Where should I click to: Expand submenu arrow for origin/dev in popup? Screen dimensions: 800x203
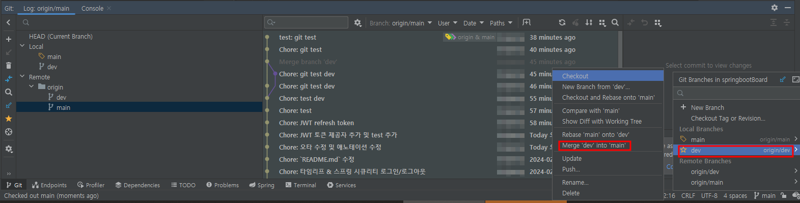pyautogui.click(x=795, y=171)
